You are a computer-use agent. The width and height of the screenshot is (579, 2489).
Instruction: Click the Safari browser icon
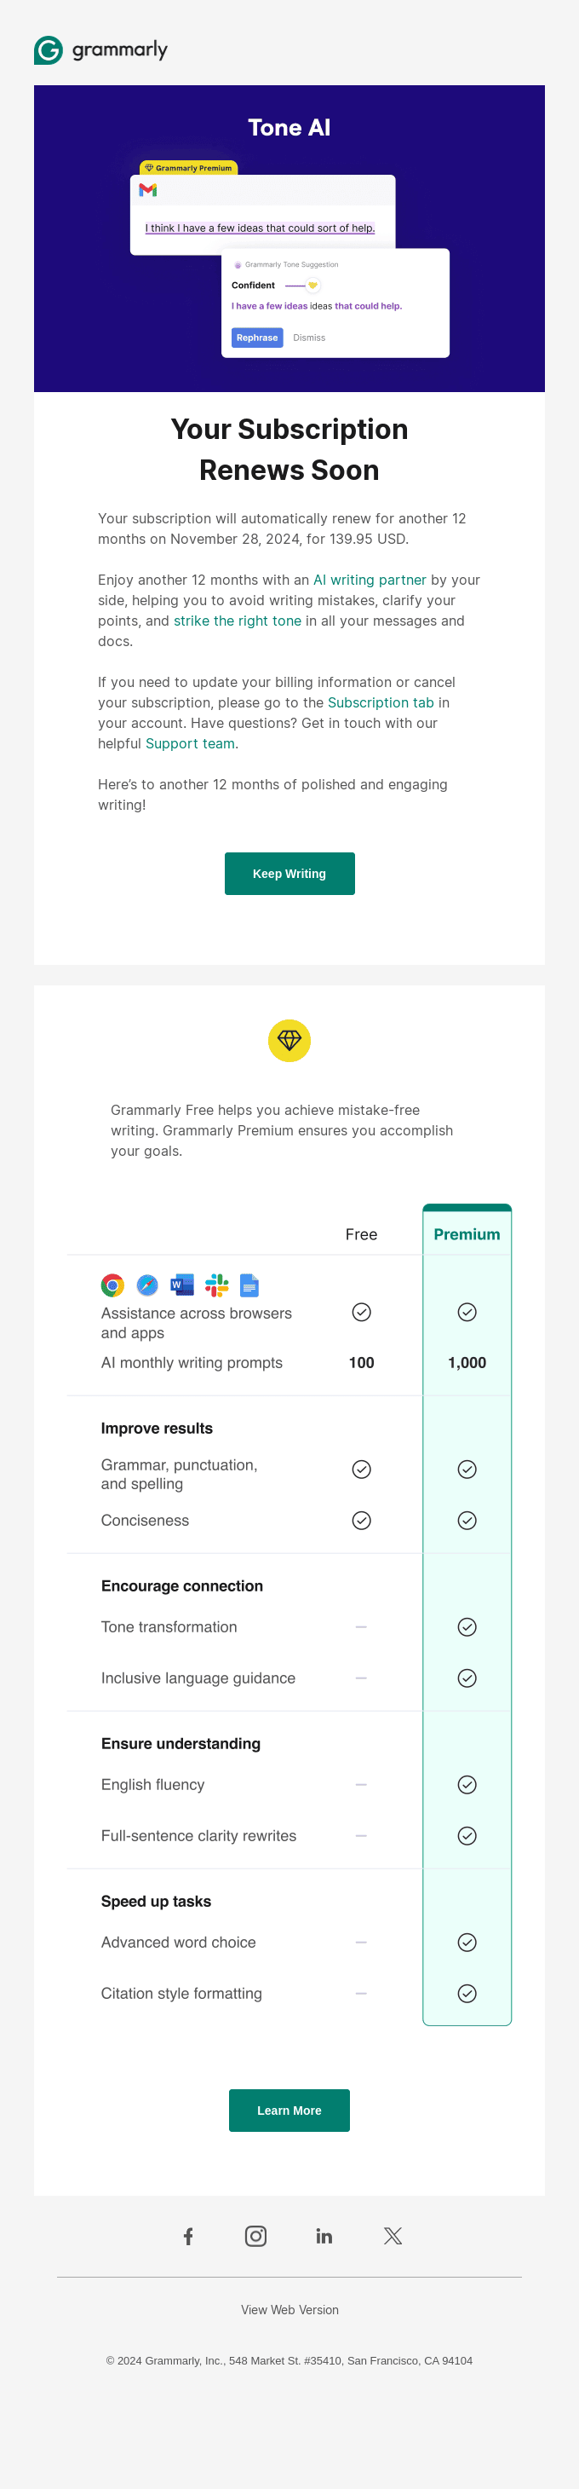(147, 1285)
